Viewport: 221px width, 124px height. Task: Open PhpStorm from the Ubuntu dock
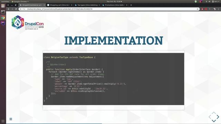point(3,23)
